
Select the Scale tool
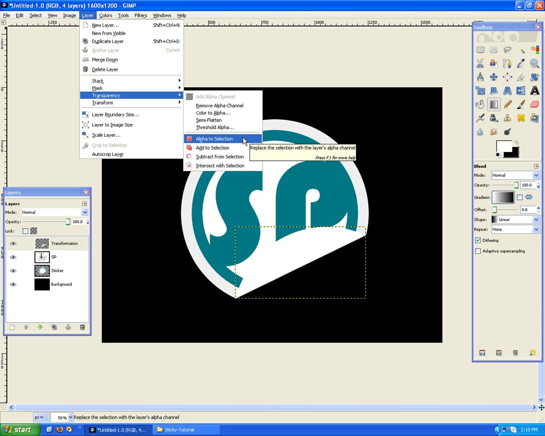click(481, 91)
